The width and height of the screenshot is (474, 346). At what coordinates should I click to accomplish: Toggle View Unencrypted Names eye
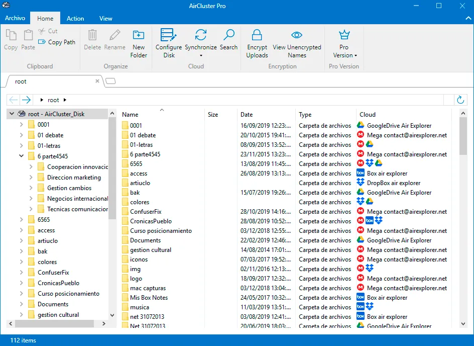[297, 35]
